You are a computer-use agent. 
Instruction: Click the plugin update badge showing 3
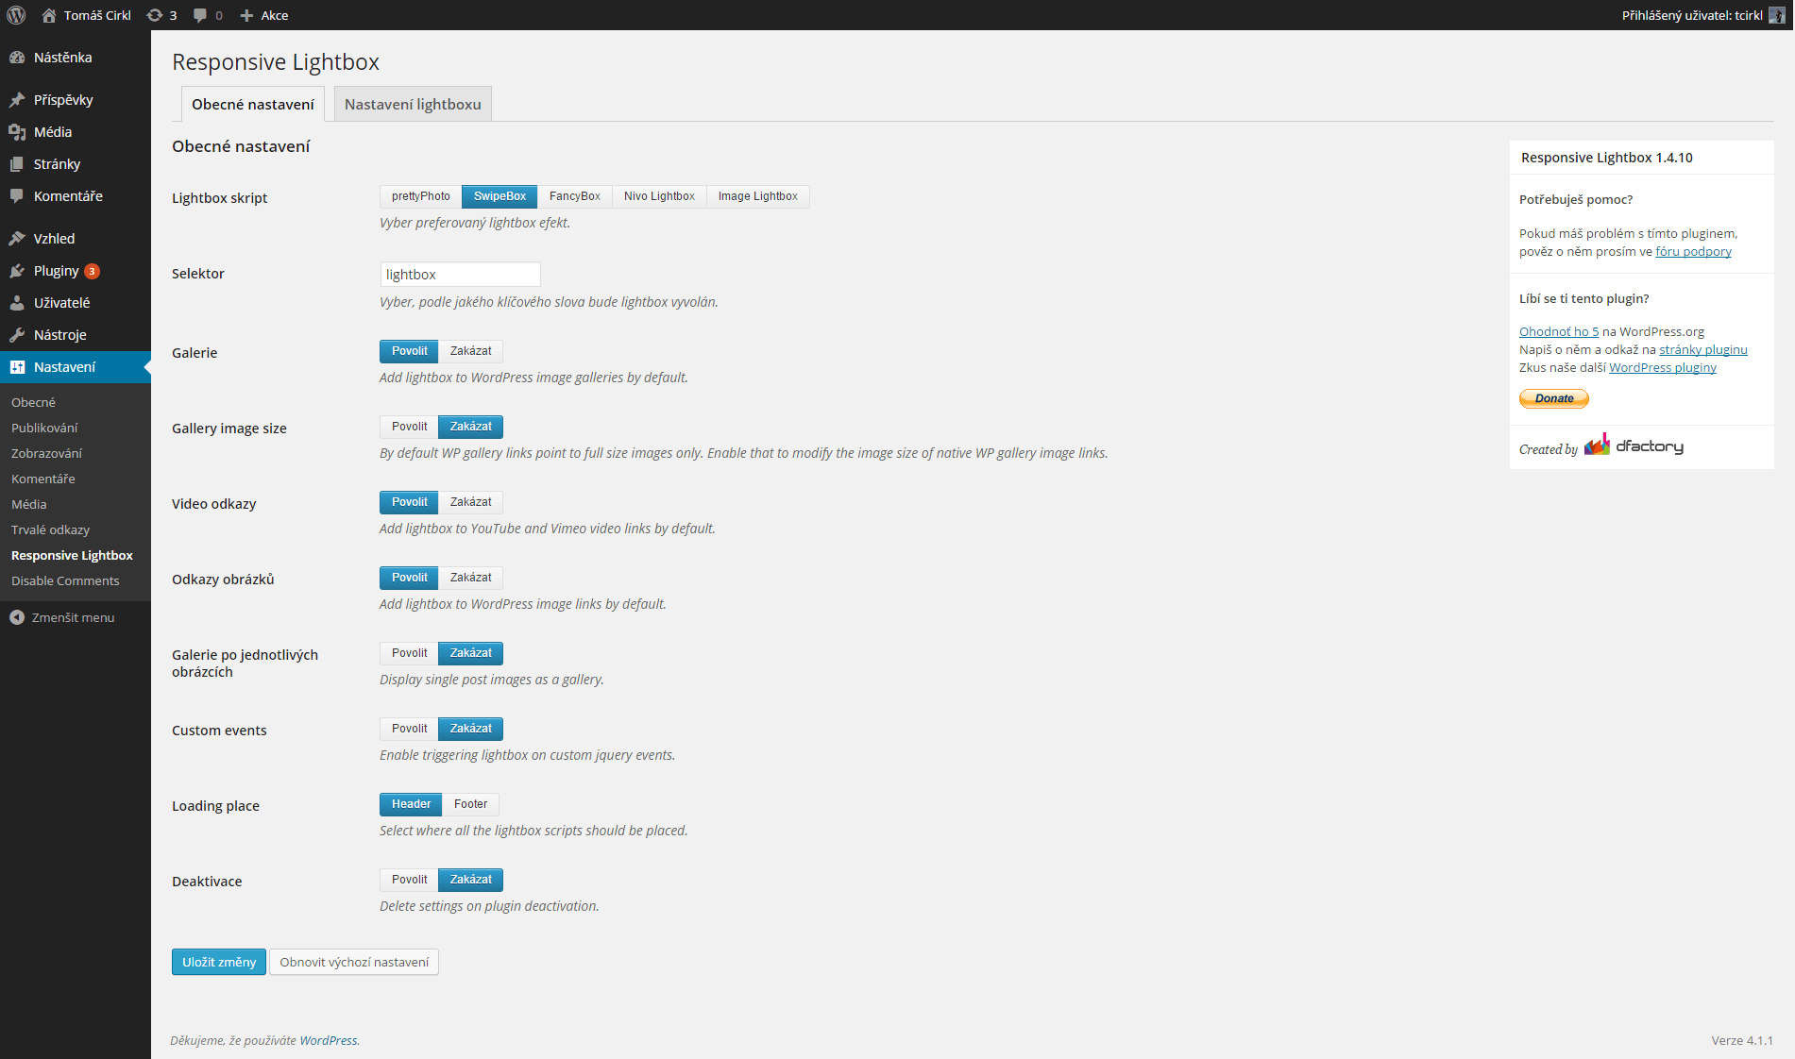92,271
